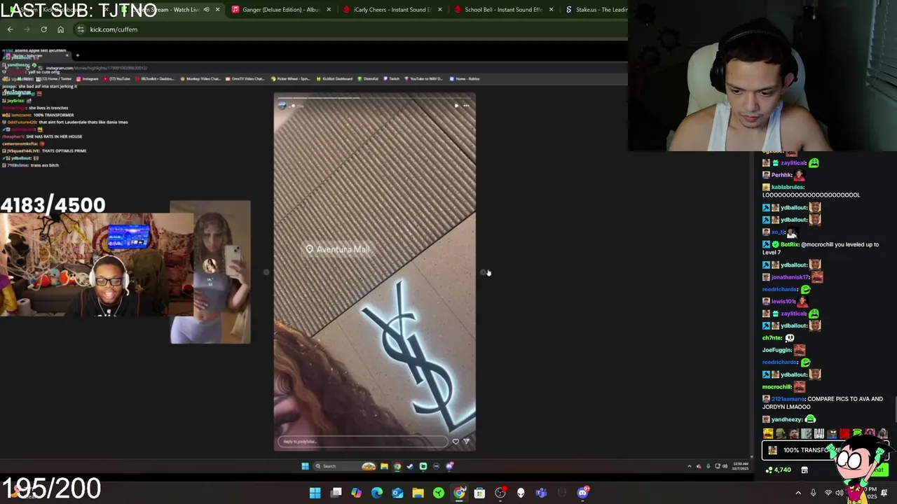Click the streamed desktop's Start button
The image size is (897, 504).
click(305, 466)
